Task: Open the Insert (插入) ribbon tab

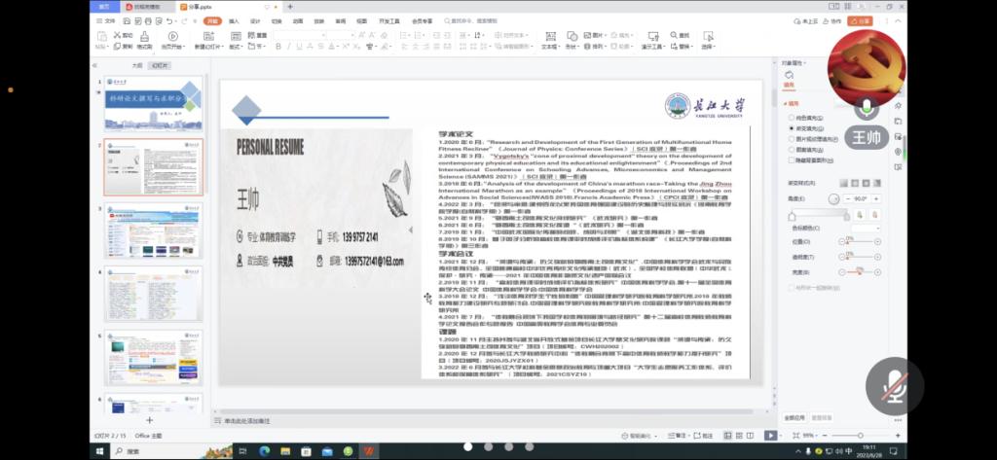Action: 233,19
